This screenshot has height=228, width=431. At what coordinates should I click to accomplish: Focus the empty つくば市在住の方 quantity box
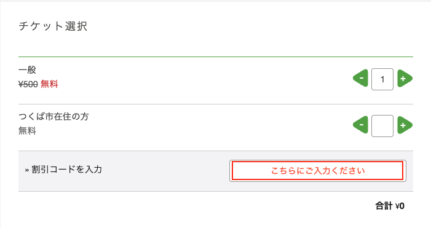coord(382,126)
